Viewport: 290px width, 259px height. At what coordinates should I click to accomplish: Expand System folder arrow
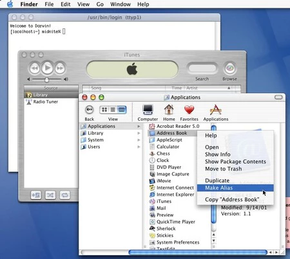139,140
